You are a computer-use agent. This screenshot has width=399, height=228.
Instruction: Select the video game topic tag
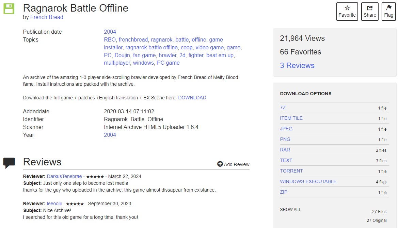click(x=210, y=48)
